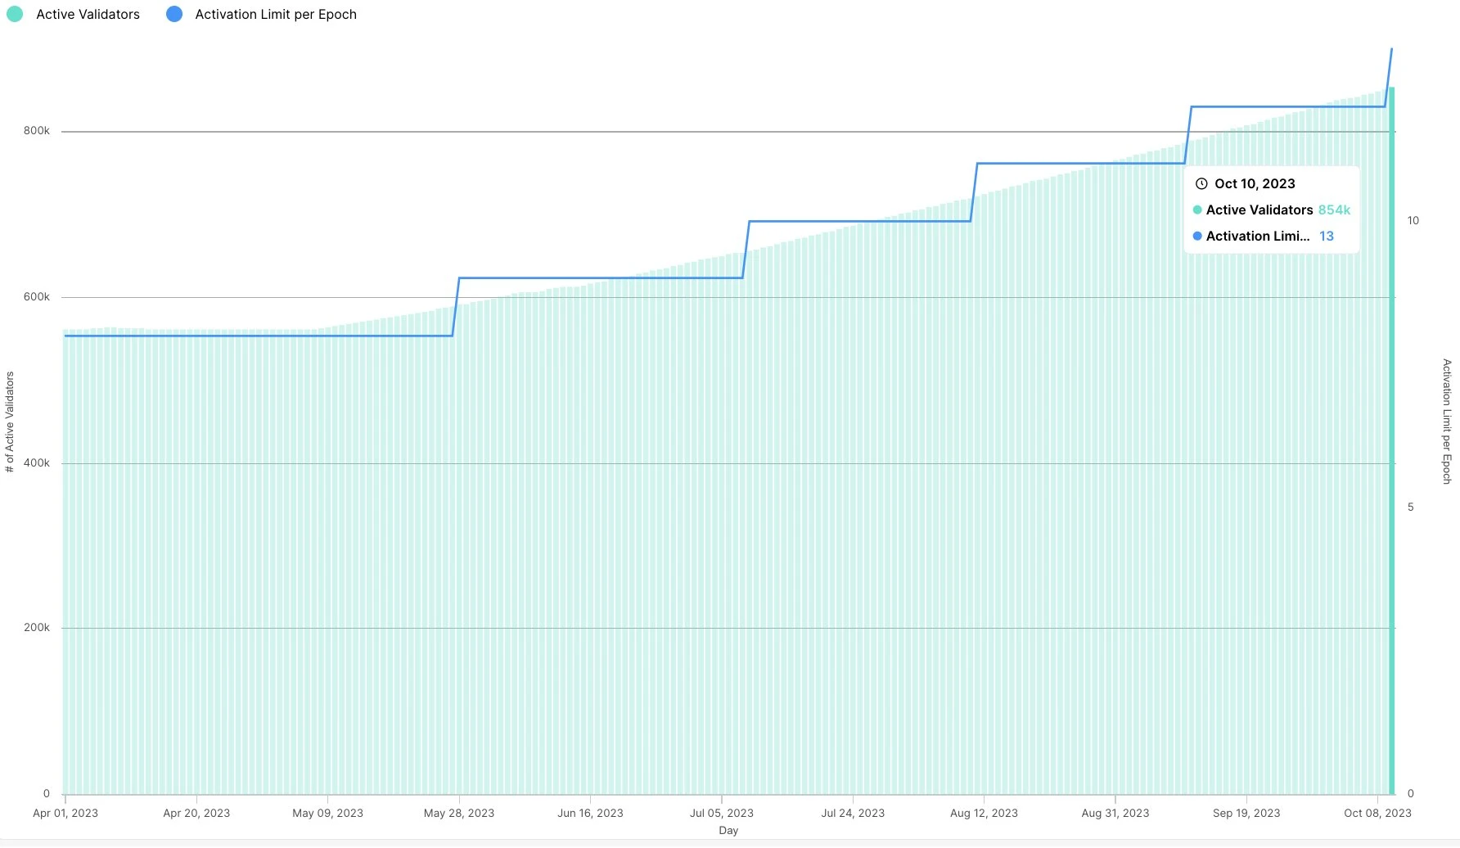
Task: Click the teal dot in the tooltip
Action: [x=1197, y=210]
